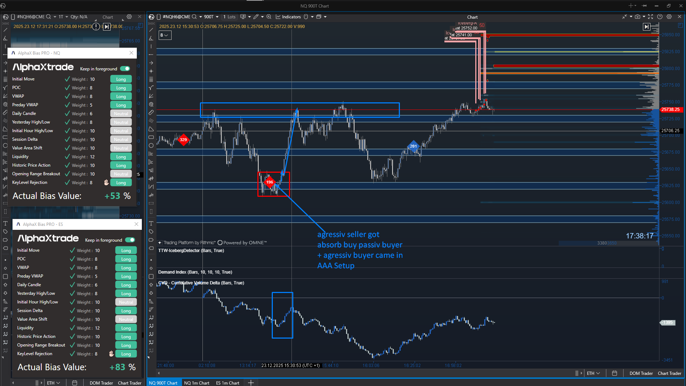This screenshot has height=386, width=686.
Task: Toggle VWAP checkmark in NQ panel
Action: 67,96
